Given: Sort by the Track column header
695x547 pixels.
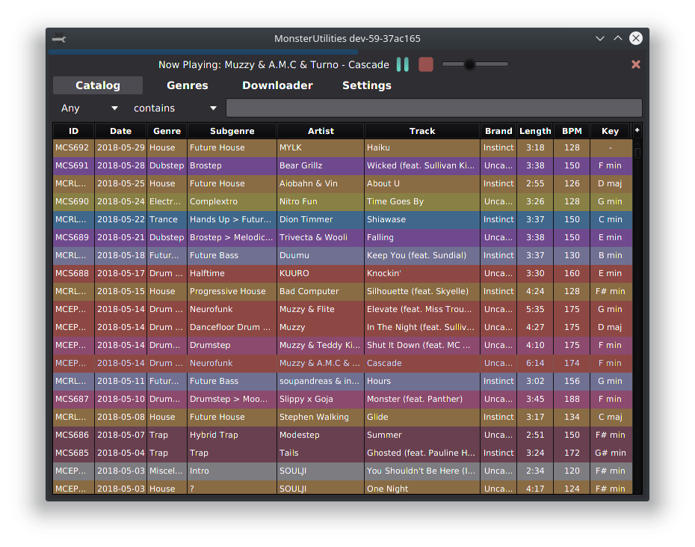Looking at the screenshot, I should 422,131.
